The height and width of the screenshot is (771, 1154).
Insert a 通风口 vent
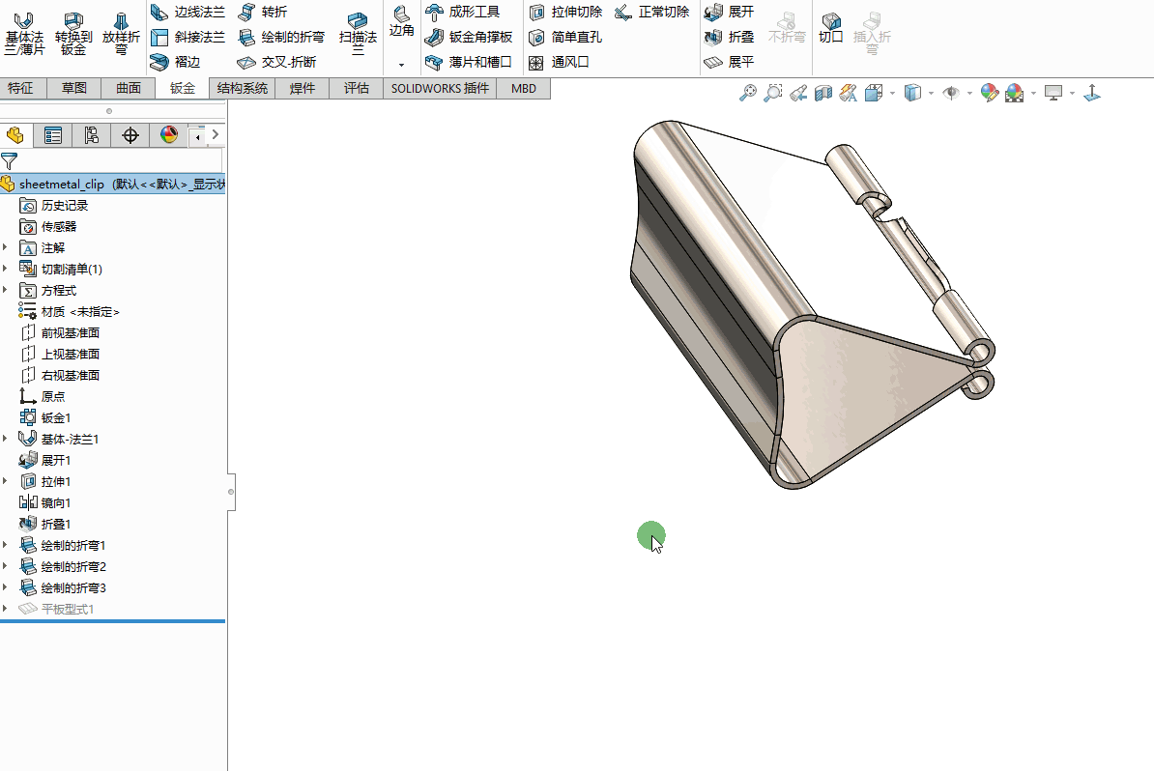coord(560,62)
